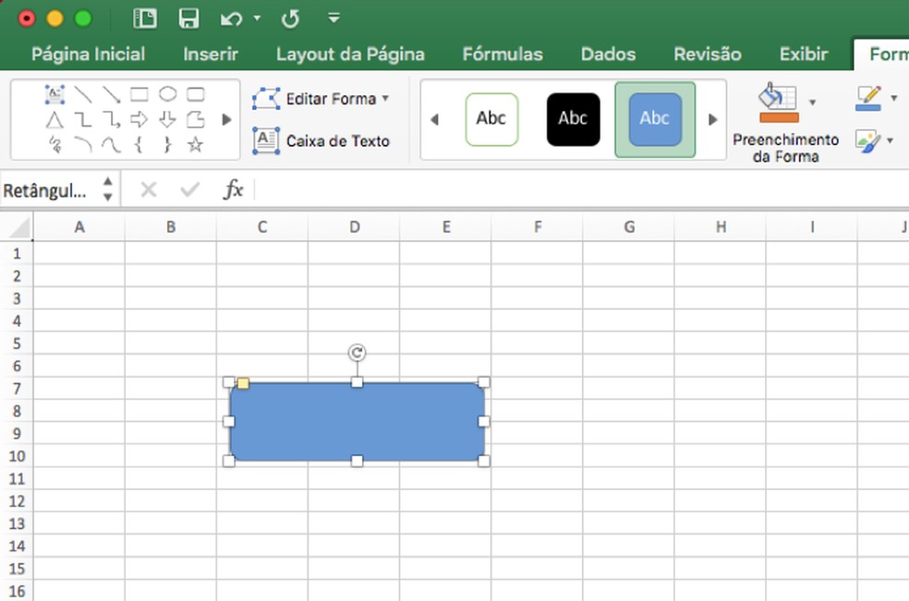Select column G header
This screenshot has width=909, height=601.
point(629,226)
